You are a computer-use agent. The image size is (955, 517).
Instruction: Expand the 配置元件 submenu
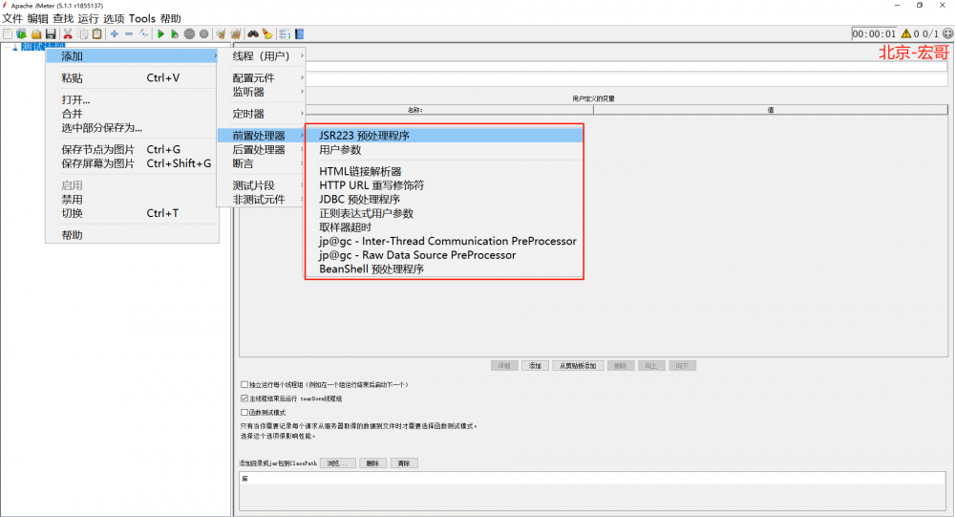tap(262, 78)
